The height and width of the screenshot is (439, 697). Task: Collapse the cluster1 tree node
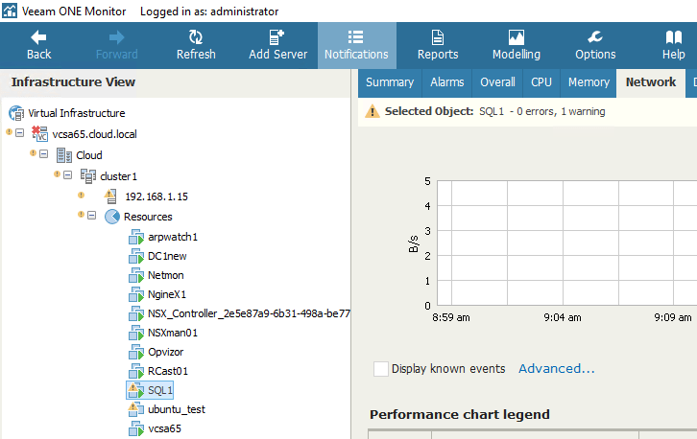tap(68, 175)
